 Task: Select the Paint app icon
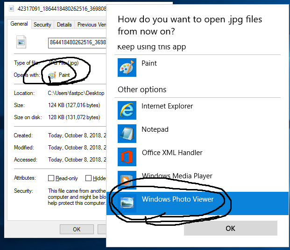(x=127, y=68)
